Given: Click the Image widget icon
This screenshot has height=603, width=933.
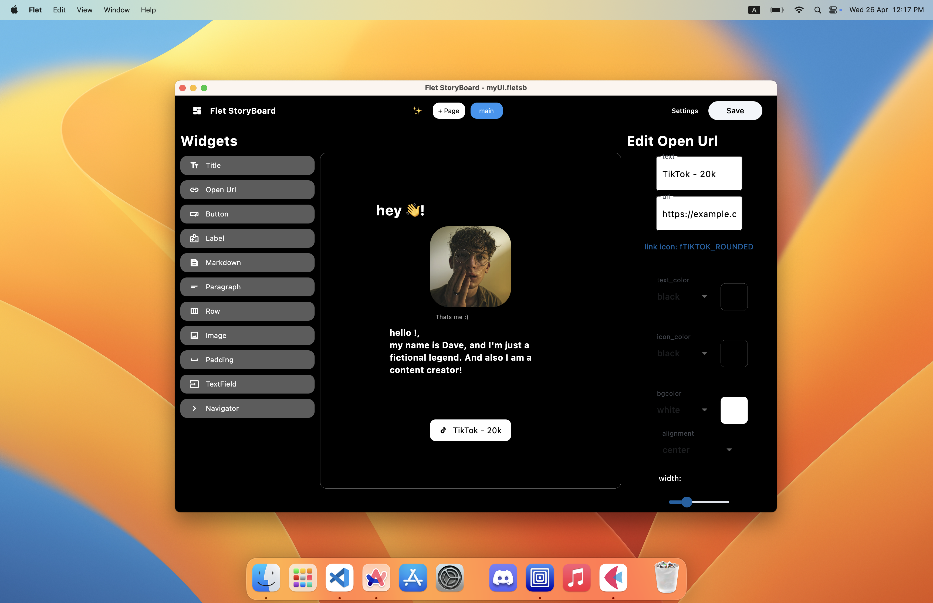Looking at the screenshot, I should pyautogui.click(x=194, y=335).
